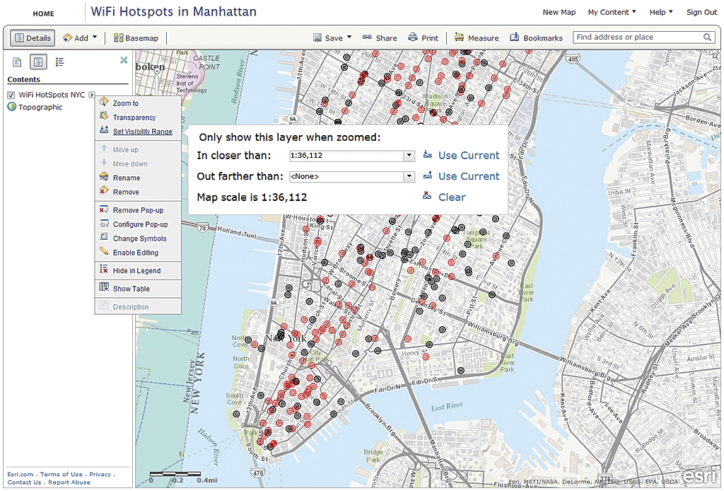The width and height of the screenshot is (724, 491).
Task: Open the Save dropdown
Action: click(x=332, y=38)
